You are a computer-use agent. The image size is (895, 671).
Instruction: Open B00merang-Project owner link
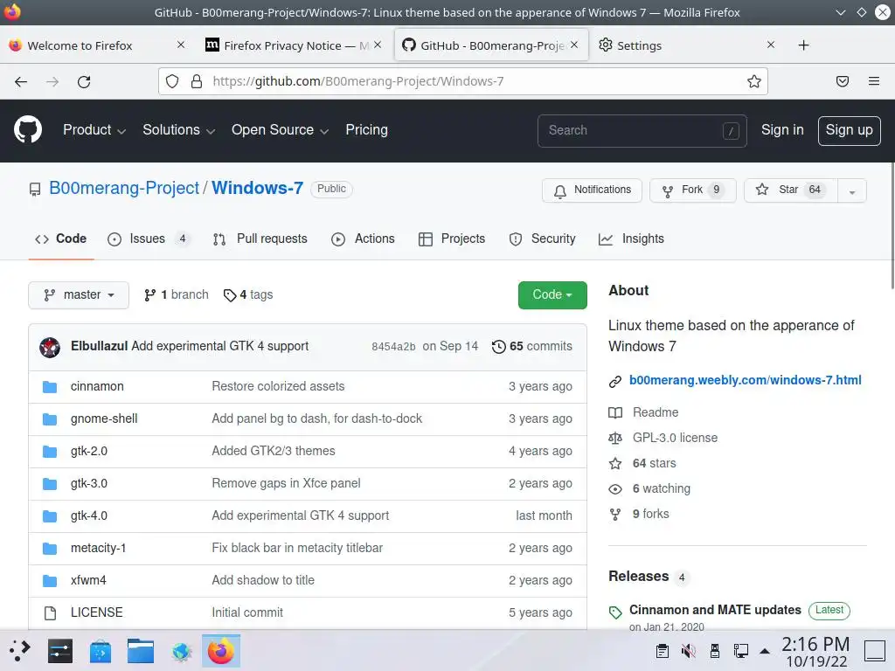(x=124, y=188)
